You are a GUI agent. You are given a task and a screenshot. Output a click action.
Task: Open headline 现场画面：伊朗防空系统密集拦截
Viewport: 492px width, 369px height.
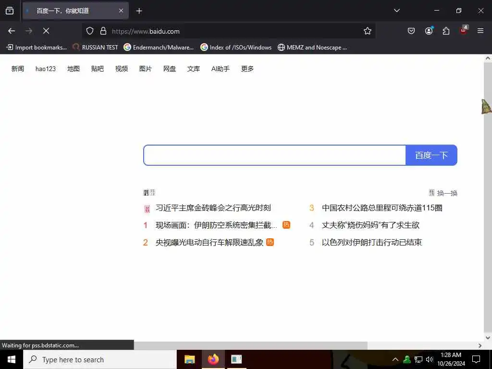pos(217,225)
